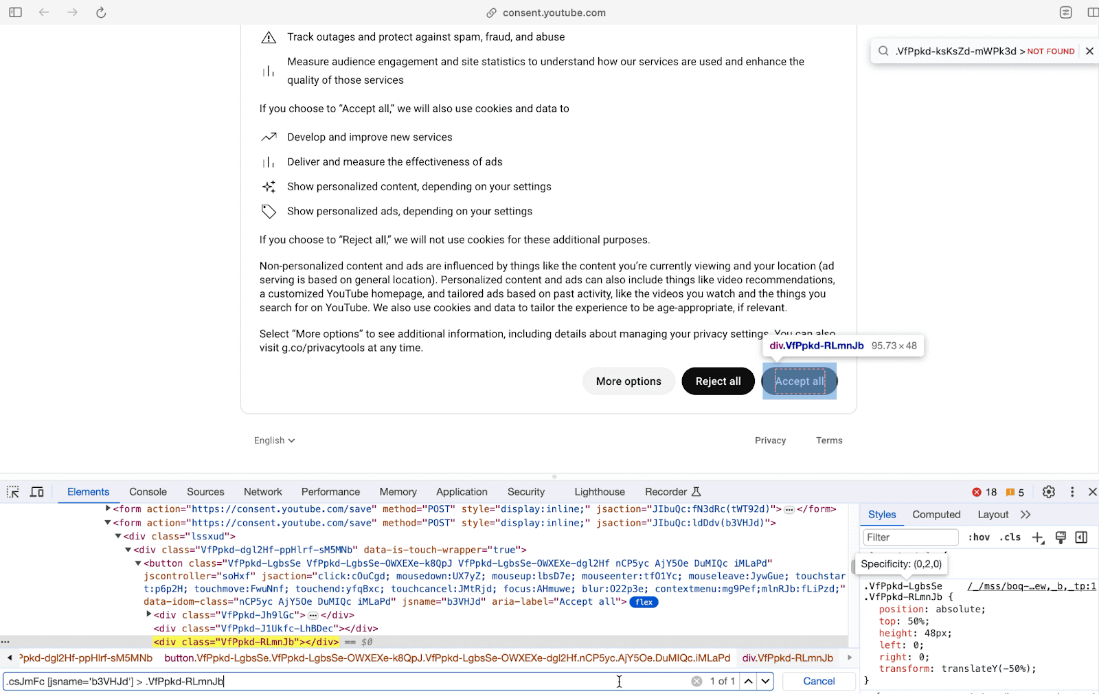The image size is (1099, 694).
Task: Switch to the Console tab
Action: 147,491
